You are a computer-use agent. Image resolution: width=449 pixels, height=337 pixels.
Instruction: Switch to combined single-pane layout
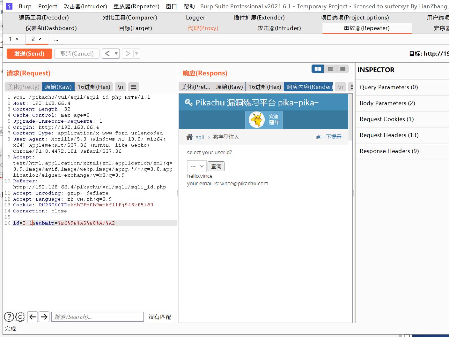(342, 69)
